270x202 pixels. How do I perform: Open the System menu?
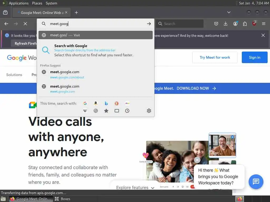(51, 3)
